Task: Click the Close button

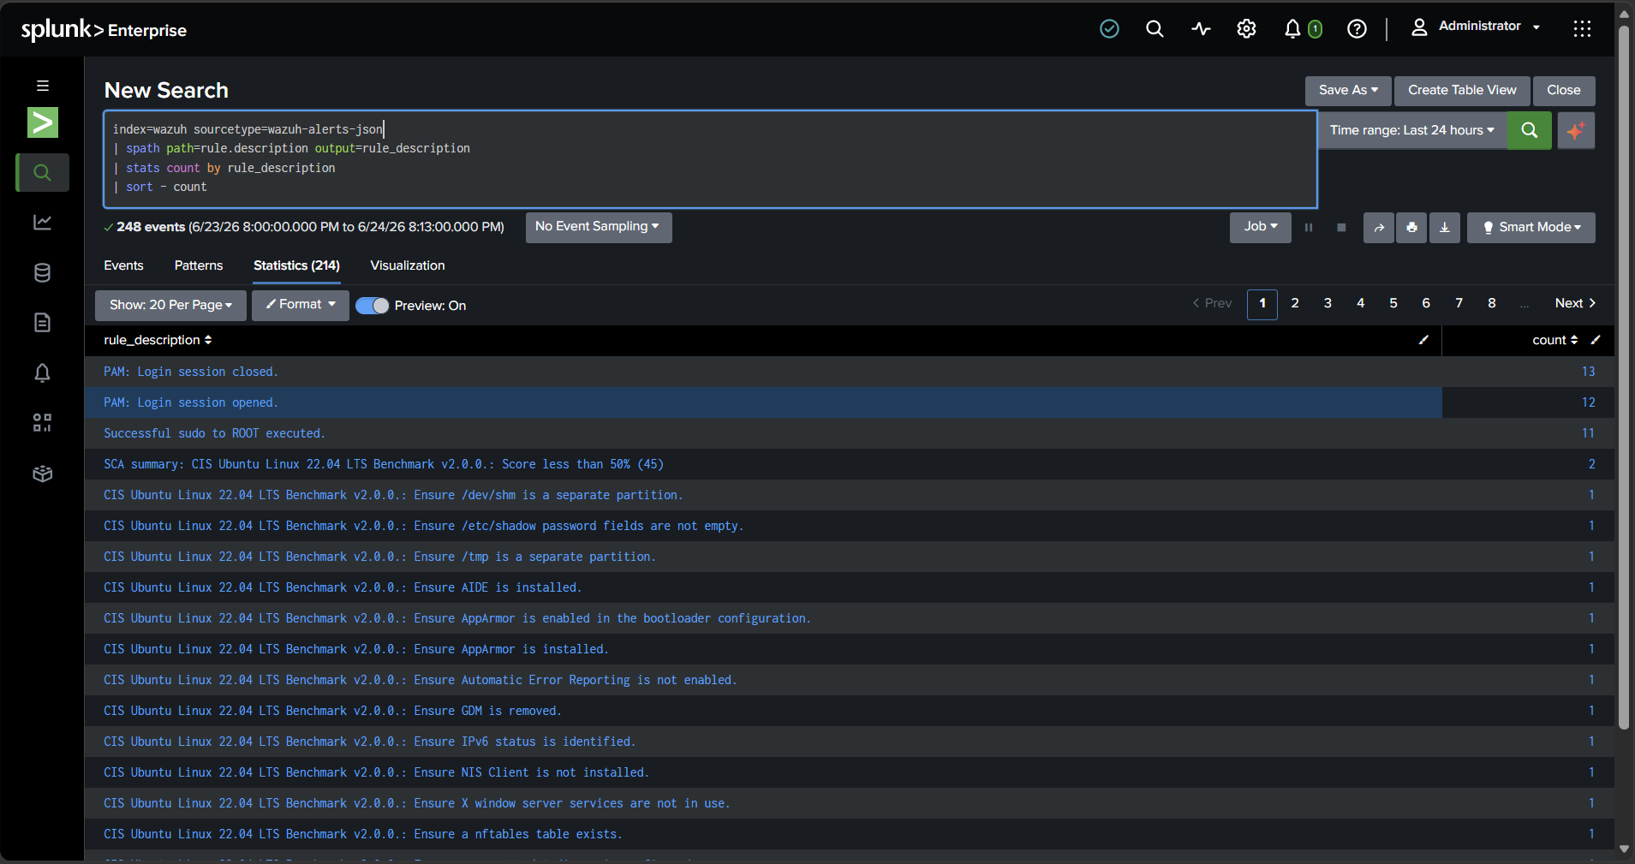Action: [x=1564, y=90]
